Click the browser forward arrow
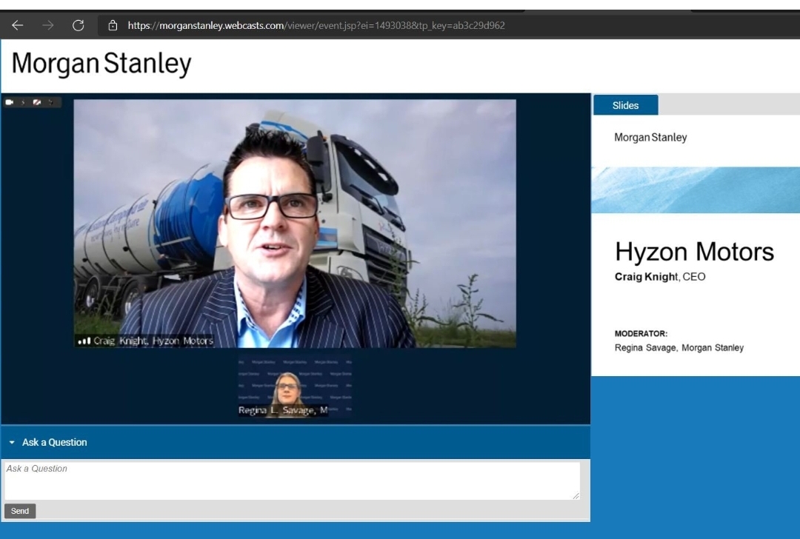The image size is (800, 539). point(48,25)
